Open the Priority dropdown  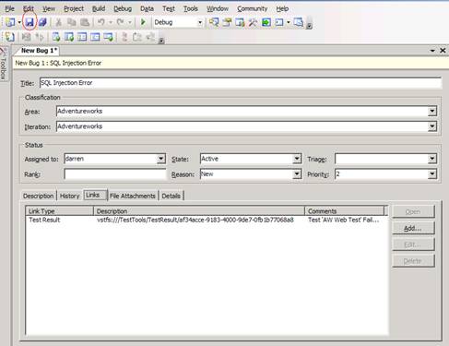point(432,174)
